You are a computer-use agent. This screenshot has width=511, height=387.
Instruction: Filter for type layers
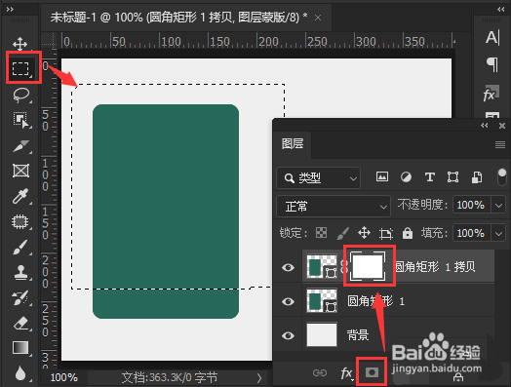(429, 177)
